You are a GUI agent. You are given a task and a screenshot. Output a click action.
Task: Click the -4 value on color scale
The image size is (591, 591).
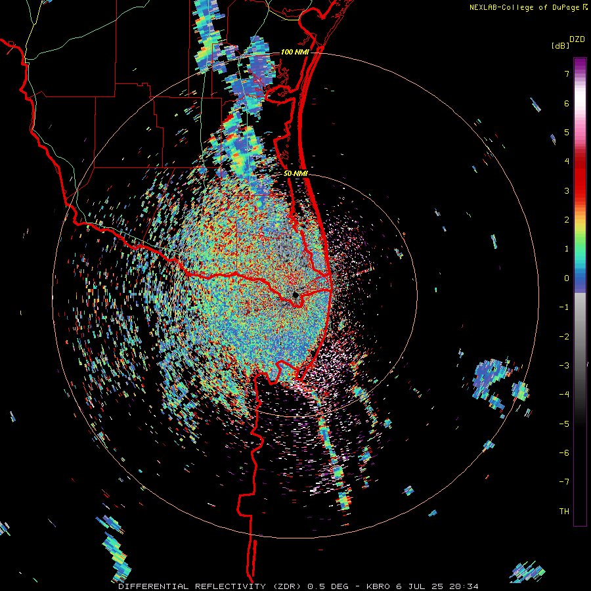click(x=564, y=394)
